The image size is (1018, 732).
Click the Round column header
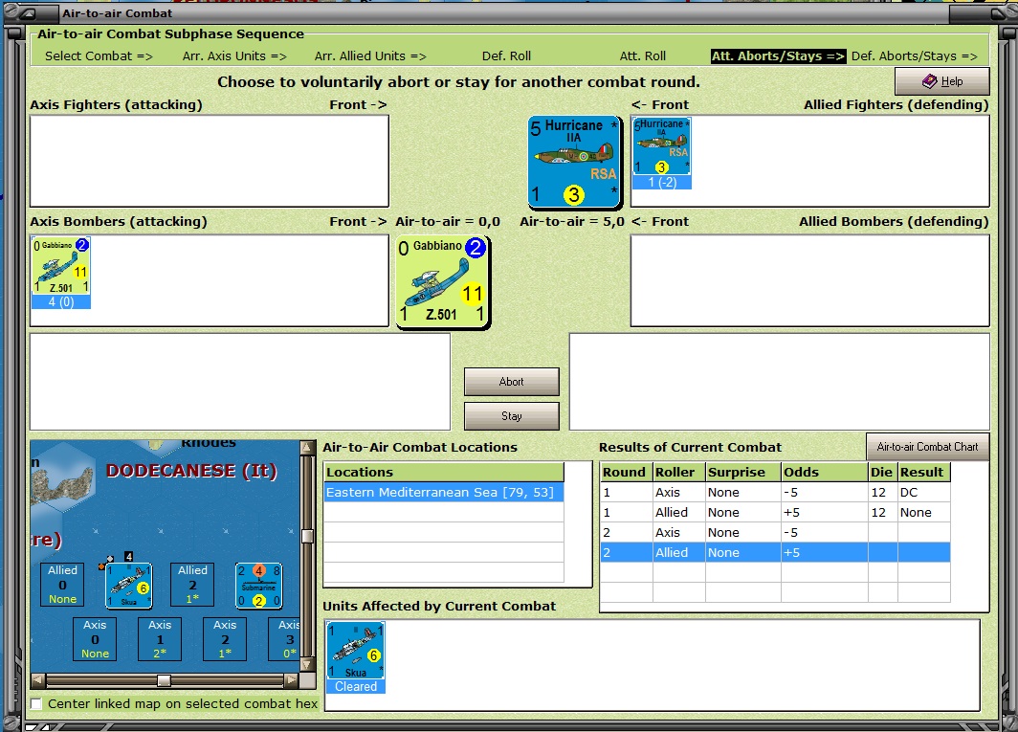point(627,472)
